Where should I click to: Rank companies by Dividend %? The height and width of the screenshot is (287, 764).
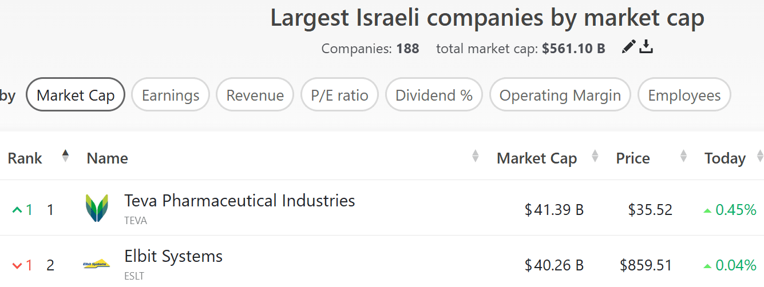pos(434,95)
